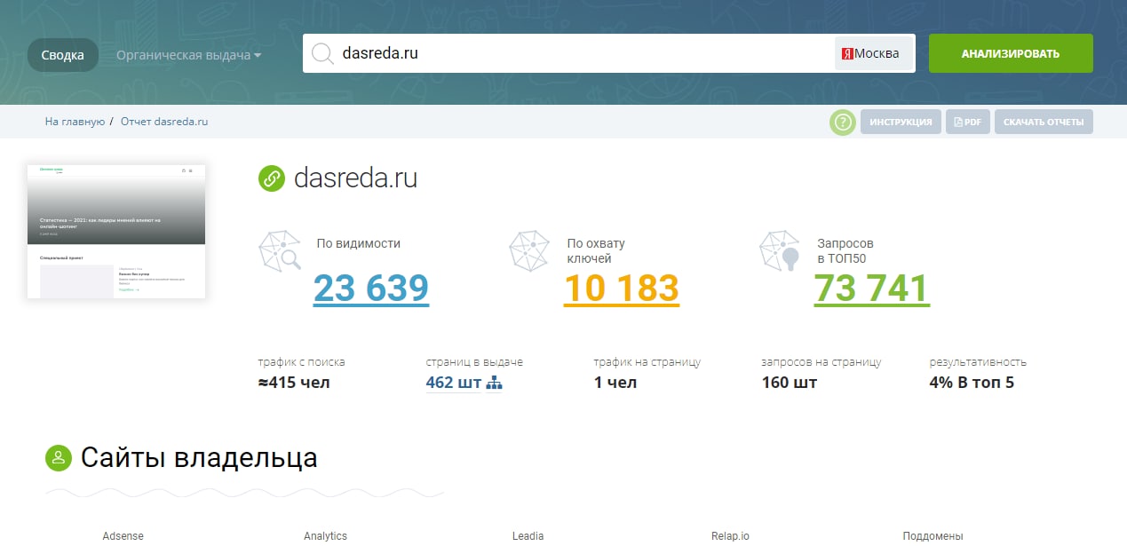Viewport: 1127px width, 546px height.
Task: Click the 4% В топ 5 value
Action: [972, 384]
